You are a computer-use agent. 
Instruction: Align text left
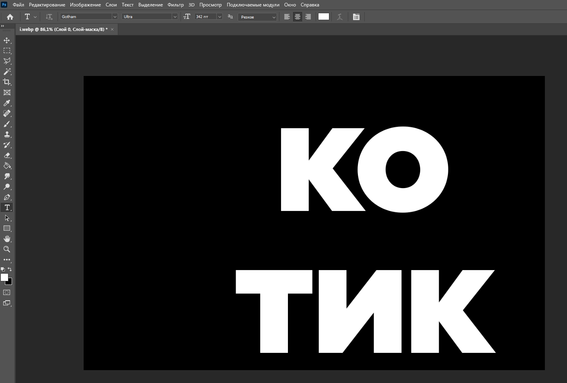[x=287, y=17]
